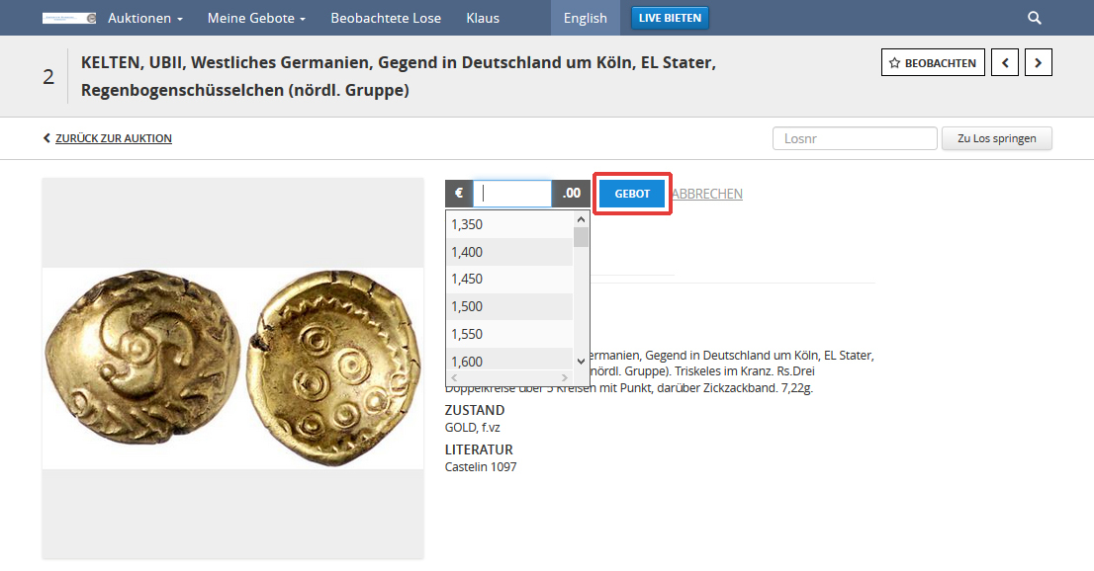Click the auction house logo
Screen dimensions: 1094x571
[x=69, y=18]
